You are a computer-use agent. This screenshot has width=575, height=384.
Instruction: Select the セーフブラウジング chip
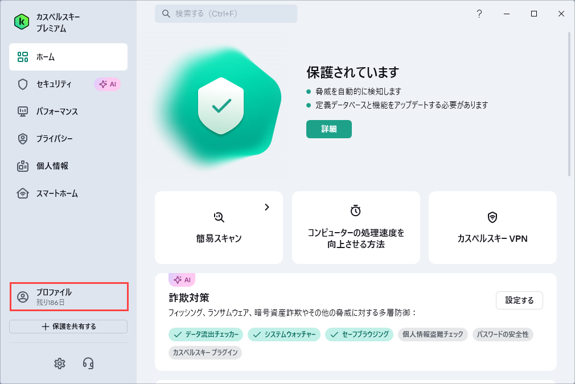(359, 335)
